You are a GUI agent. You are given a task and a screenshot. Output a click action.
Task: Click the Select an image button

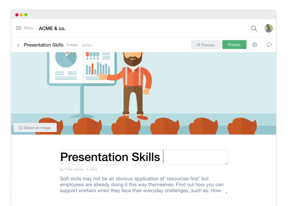point(35,128)
